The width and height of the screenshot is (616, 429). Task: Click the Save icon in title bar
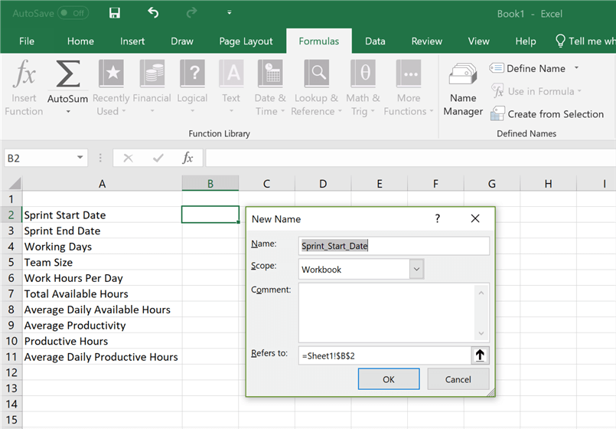tap(115, 13)
